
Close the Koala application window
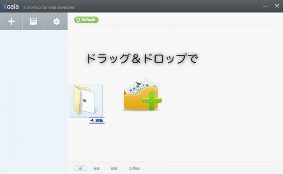point(277,6)
